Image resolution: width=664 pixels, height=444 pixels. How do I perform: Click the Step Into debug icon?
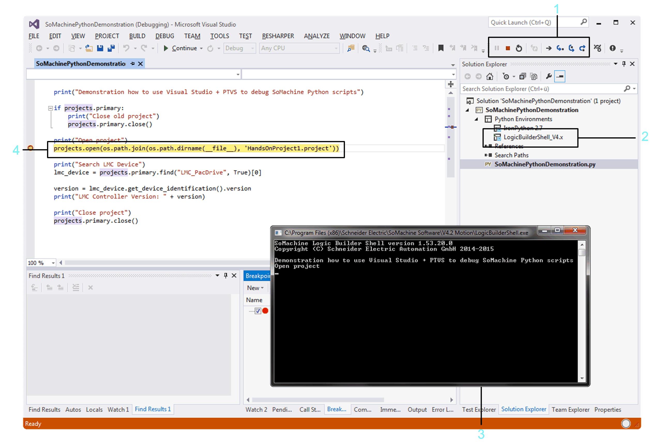pyautogui.click(x=560, y=49)
